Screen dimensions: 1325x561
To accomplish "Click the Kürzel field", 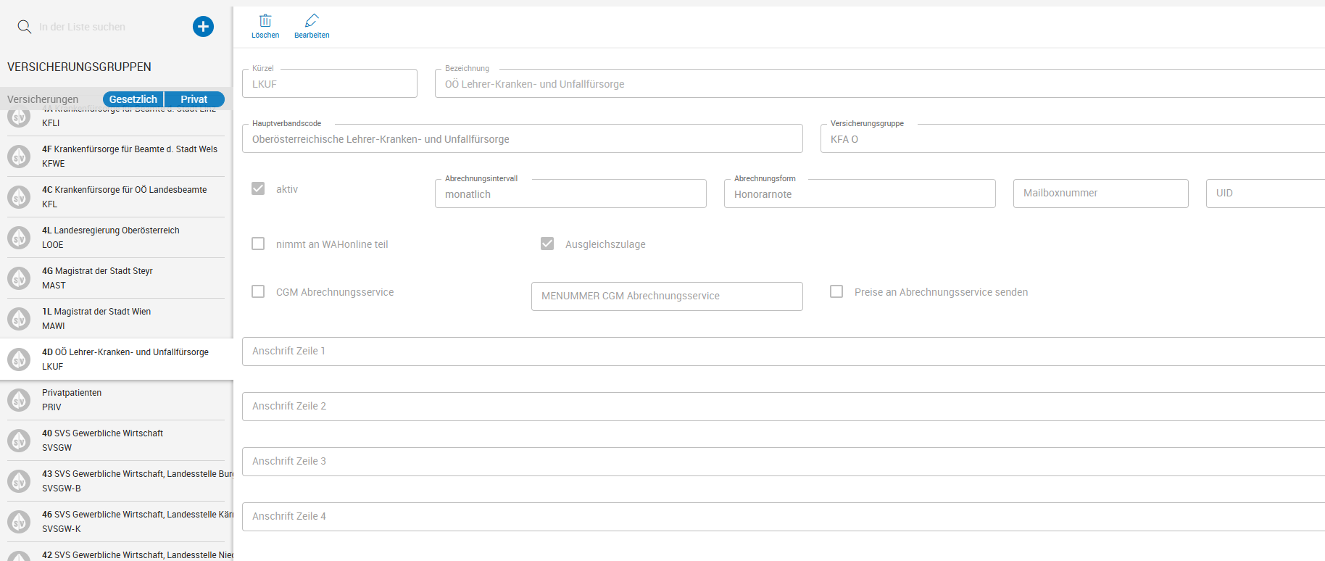I will point(330,83).
